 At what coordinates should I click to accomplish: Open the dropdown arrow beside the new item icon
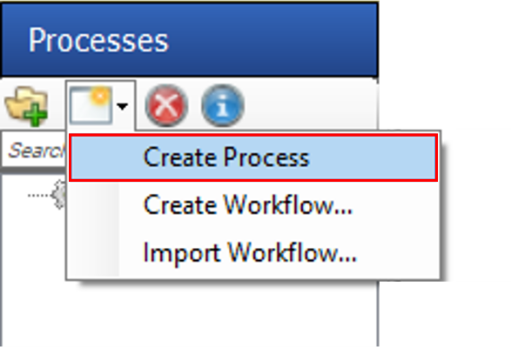click(x=123, y=106)
